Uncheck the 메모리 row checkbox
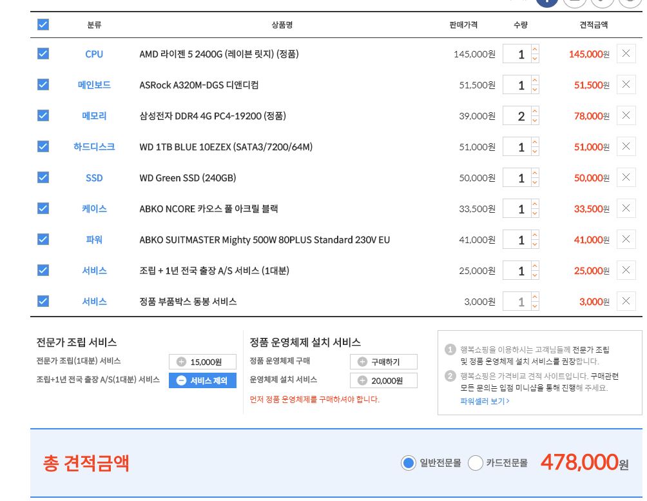Viewport: 647px width, 501px height. [x=43, y=115]
